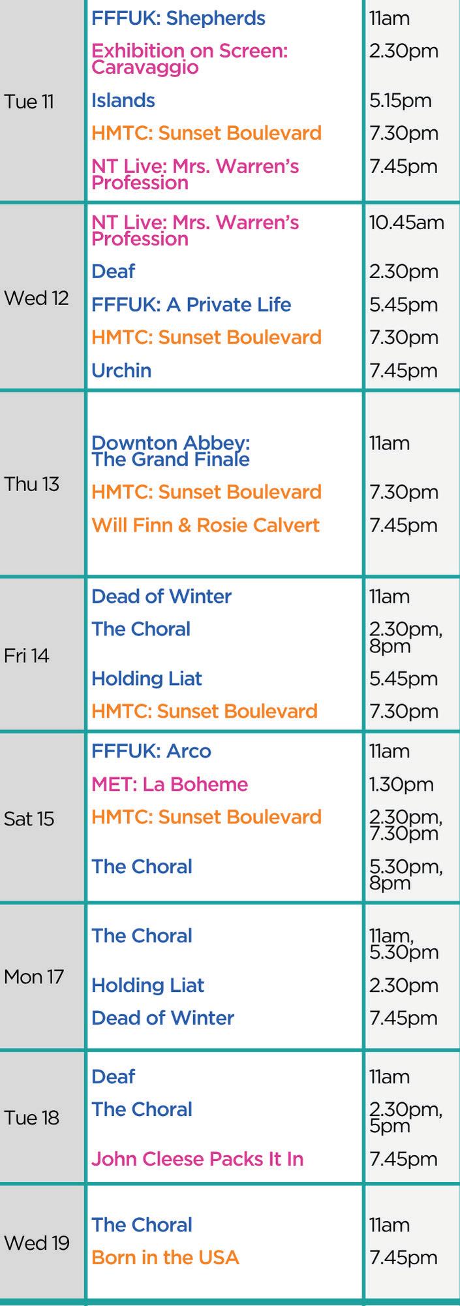The image size is (460, 1306).
Task: Open Deaf screening on Tue 18
Action: coord(113,1077)
